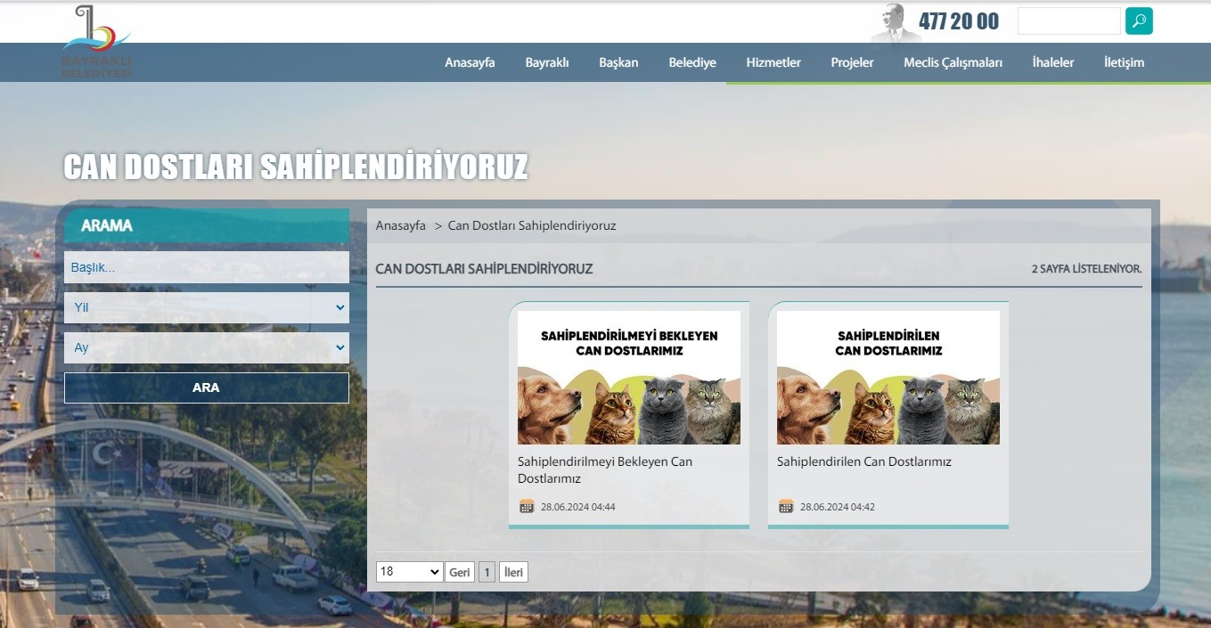
Task: Open Sahiplendirilmeyi Bekleyen Can Dostlarımız thumbnail
Action: [628, 377]
